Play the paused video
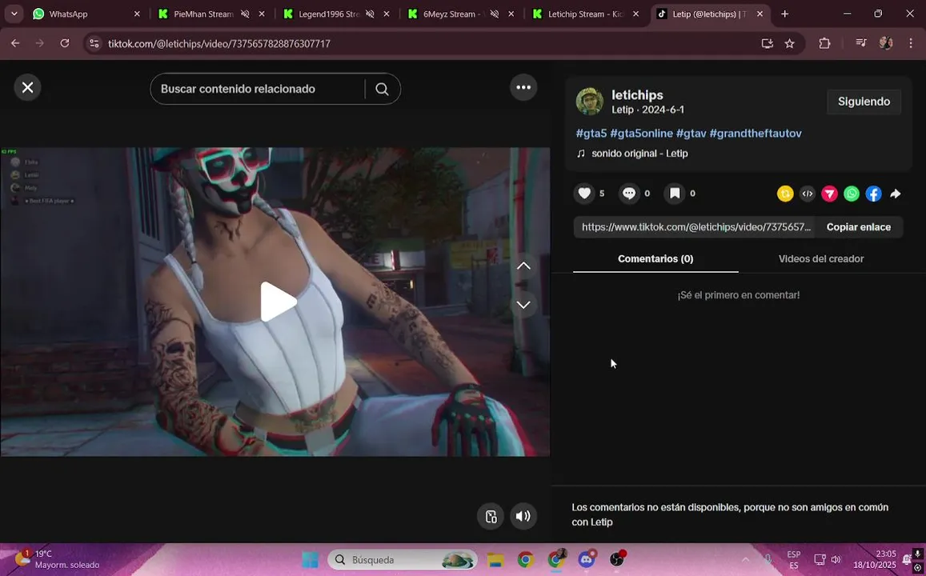The height and width of the screenshot is (576, 926). (x=278, y=302)
